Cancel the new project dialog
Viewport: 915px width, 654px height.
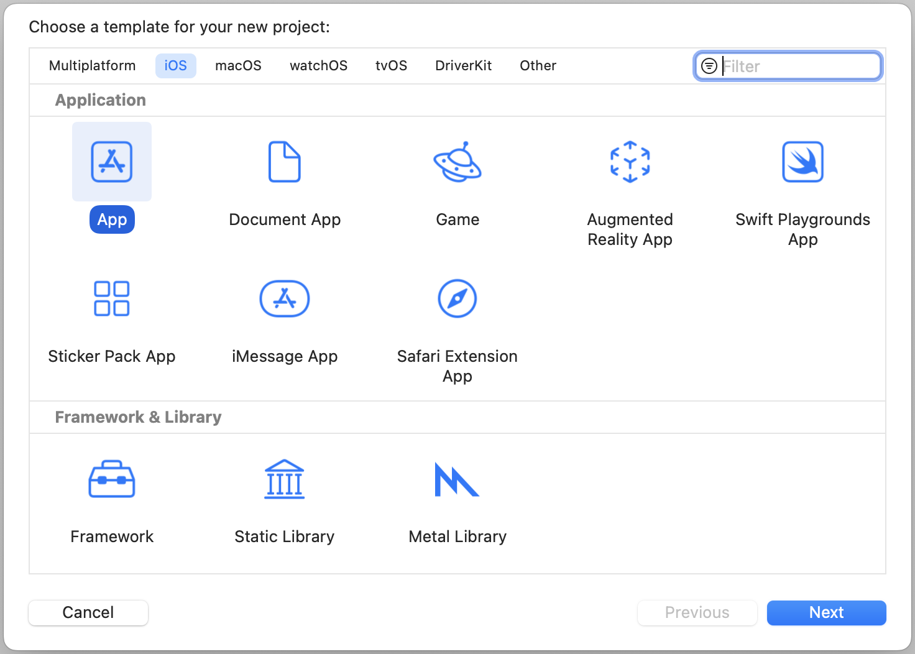pyautogui.click(x=88, y=612)
